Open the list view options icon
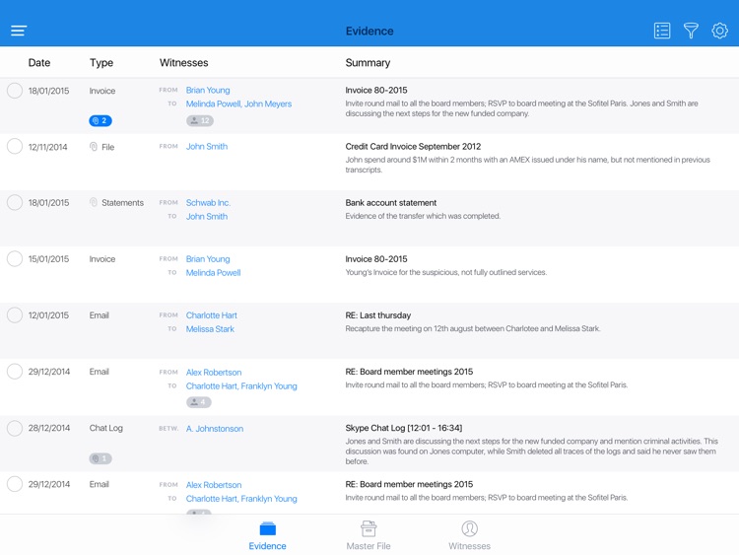The width and height of the screenshot is (739, 555). 662,32
